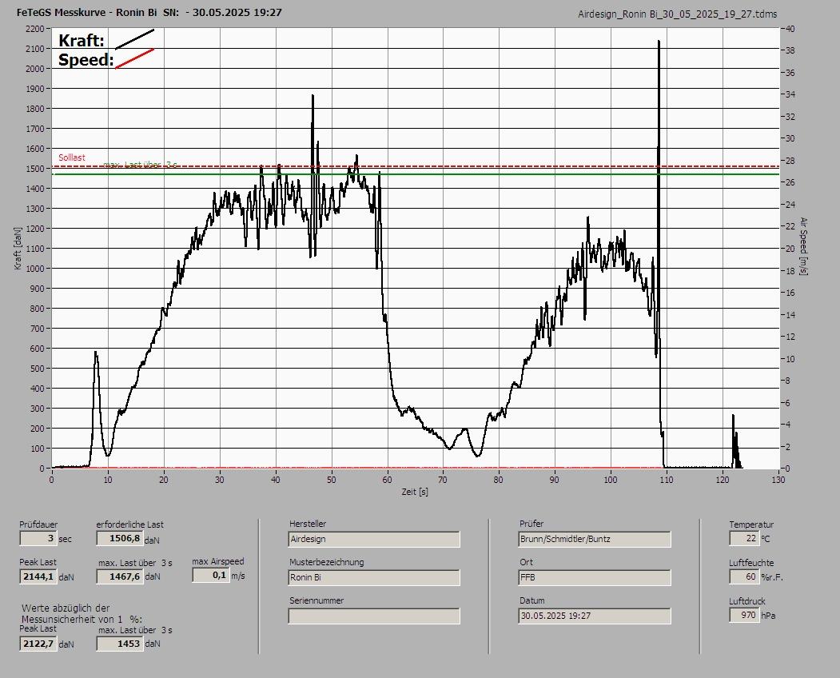This screenshot has width=840, height=678.
Task: Click the Luftdruck value 970
Action: [744, 615]
